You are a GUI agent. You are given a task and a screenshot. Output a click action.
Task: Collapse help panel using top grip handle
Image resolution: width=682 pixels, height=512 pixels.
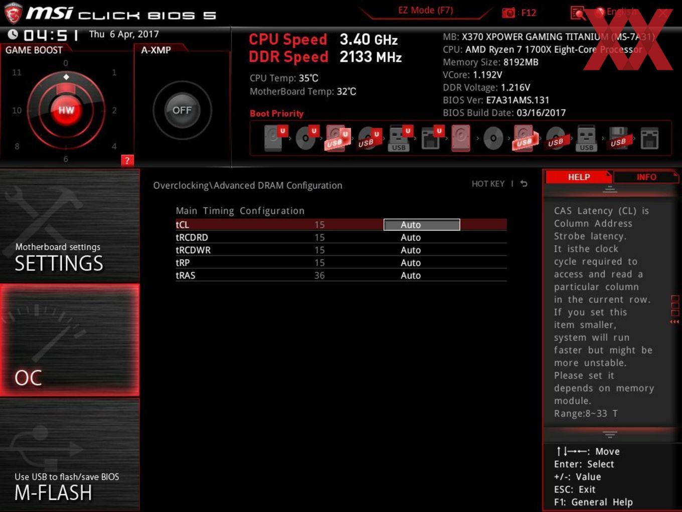click(x=610, y=190)
